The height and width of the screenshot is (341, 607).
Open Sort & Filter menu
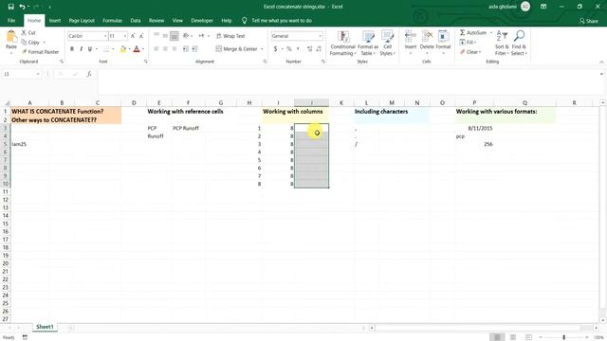pyautogui.click(x=502, y=43)
